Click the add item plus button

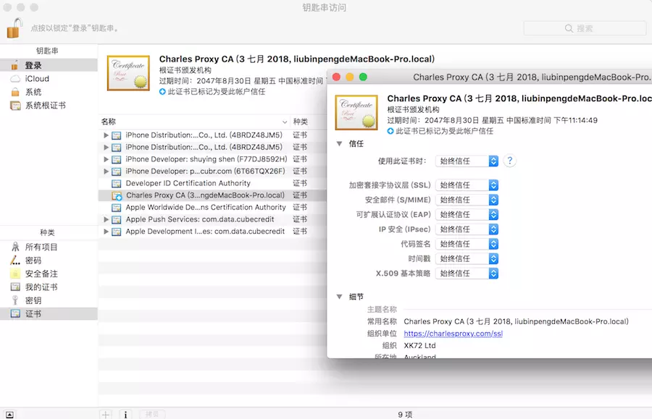tap(106, 415)
